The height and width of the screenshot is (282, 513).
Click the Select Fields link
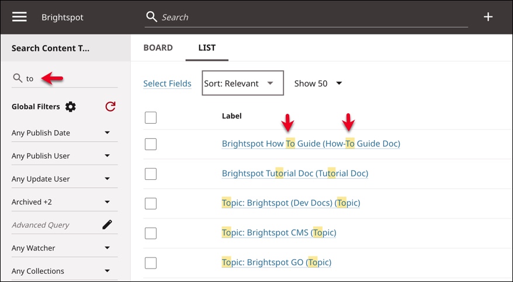pos(167,83)
